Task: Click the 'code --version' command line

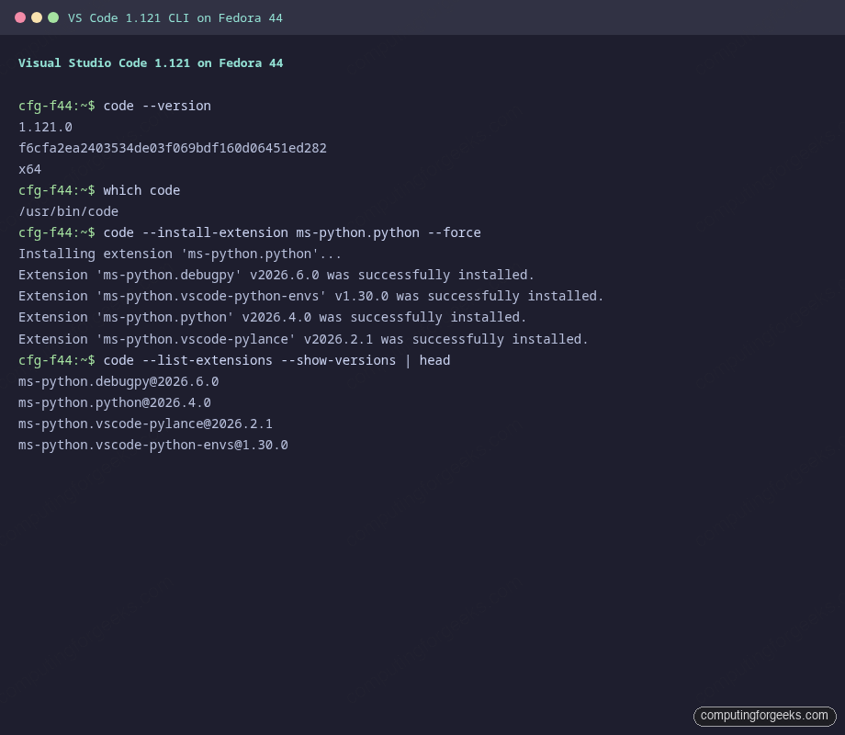Action: point(115,106)
